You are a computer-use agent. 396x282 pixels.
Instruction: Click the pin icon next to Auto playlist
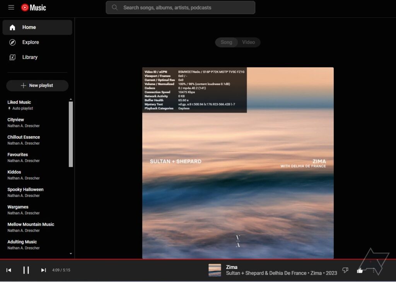tap(9, 108)
